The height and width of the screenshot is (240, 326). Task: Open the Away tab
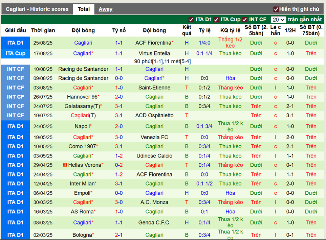click(105, 9)
